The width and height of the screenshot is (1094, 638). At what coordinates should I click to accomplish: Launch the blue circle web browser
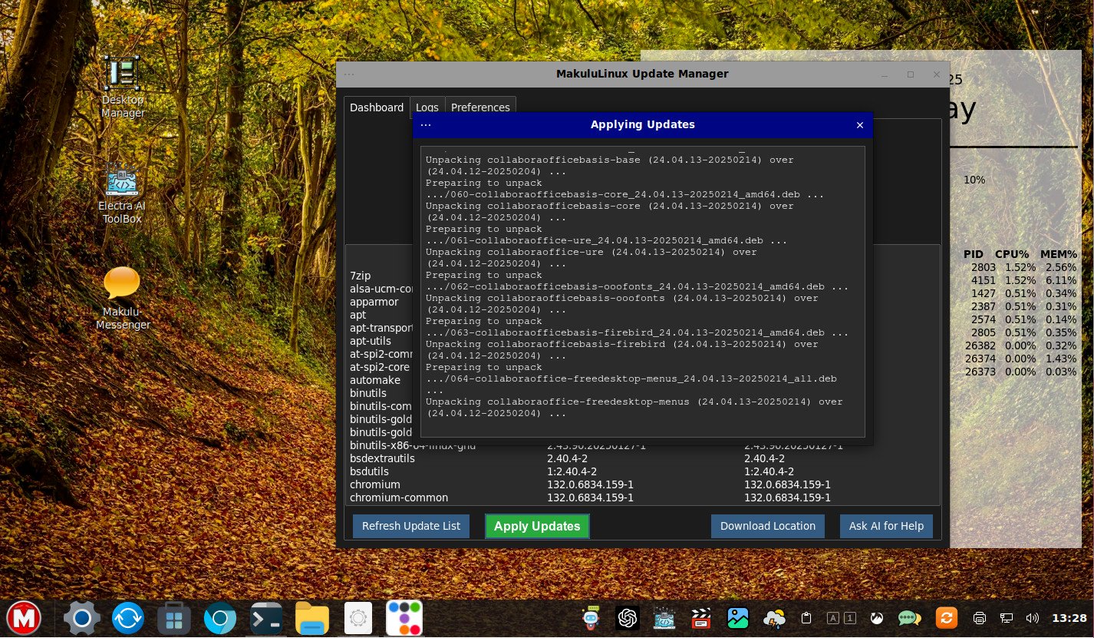click(x=220, y=618)
